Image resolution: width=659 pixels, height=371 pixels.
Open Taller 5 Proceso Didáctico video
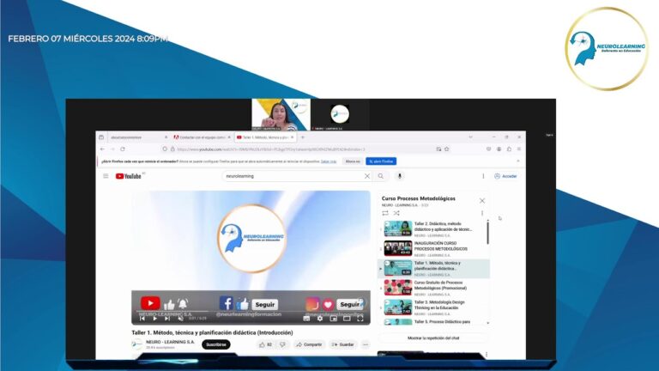click(x=433, y=322)
